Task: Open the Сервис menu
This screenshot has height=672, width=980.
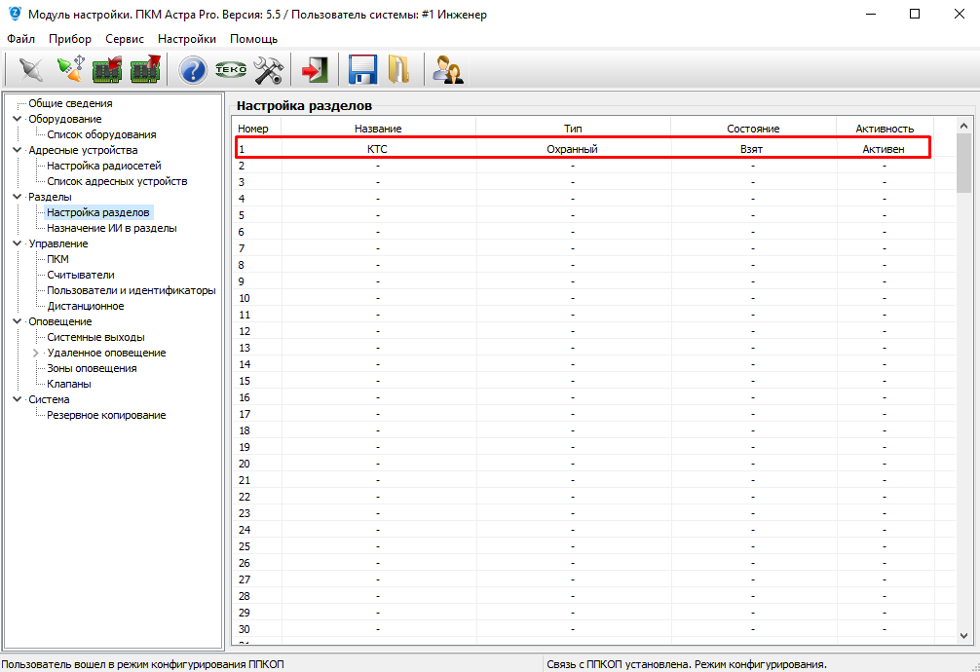Action: click(125, 39)
